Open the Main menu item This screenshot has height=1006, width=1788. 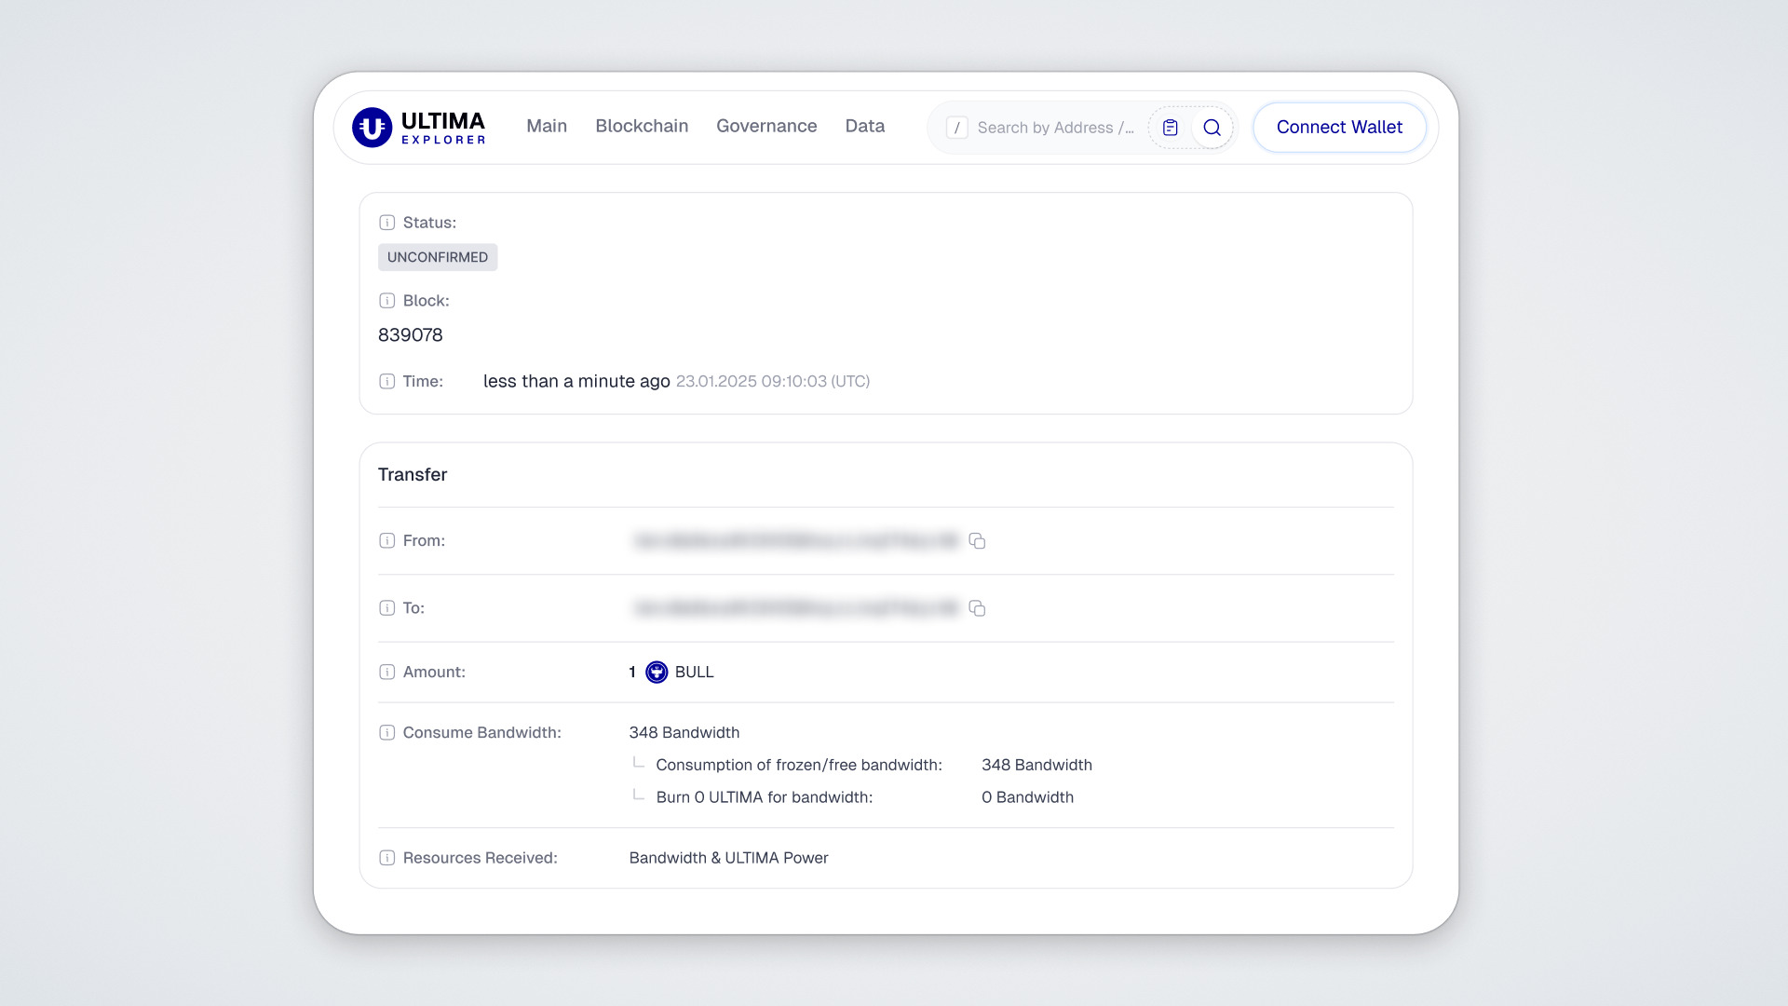(547, 127)
